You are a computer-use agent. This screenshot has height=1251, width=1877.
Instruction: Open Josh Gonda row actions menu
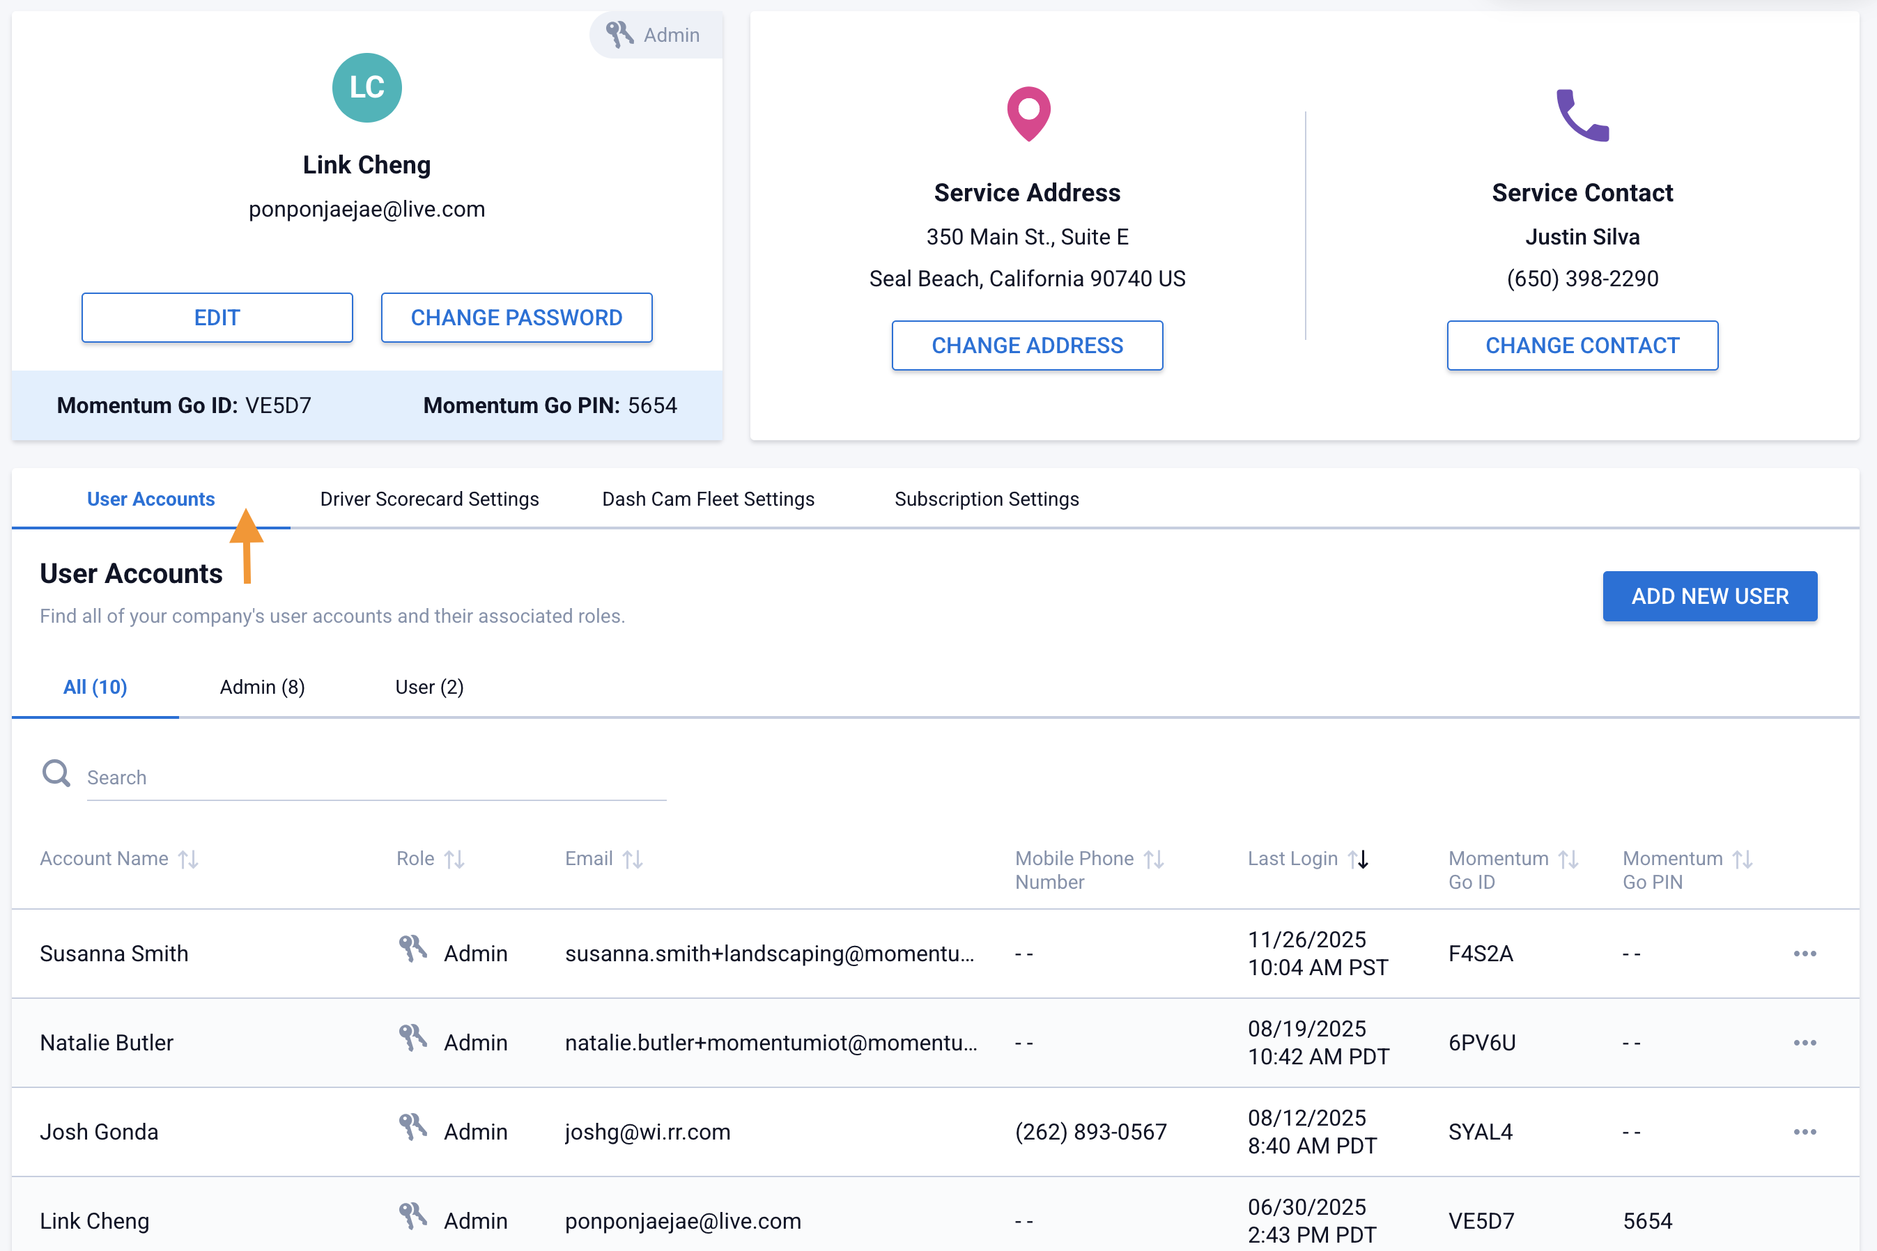(1805, 1132)
